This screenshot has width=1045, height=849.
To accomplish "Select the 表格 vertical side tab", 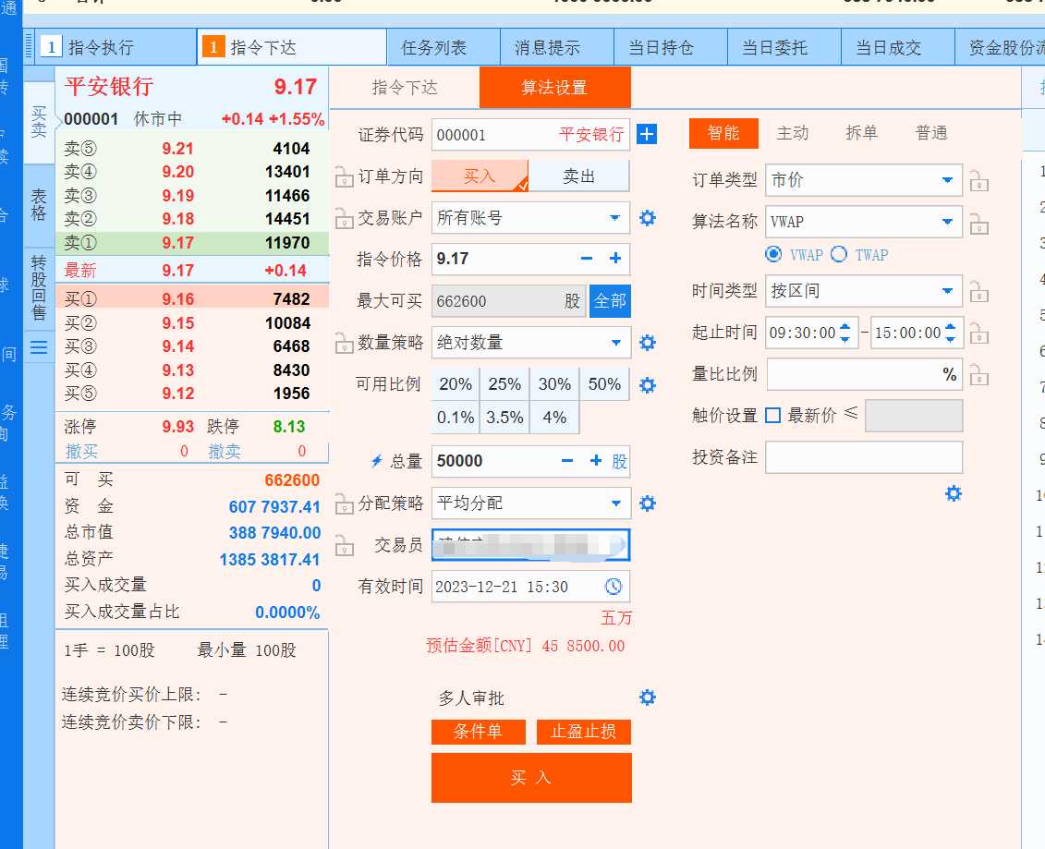I will click(39, 205).
